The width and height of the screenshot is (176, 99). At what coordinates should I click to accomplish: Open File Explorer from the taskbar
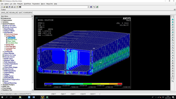pyautogui.click(x=20, y=97)
